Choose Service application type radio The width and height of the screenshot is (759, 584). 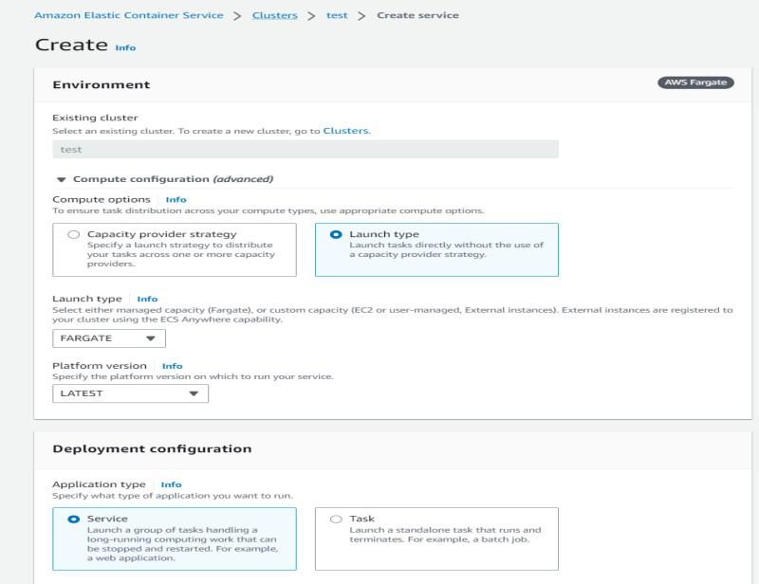(x=74, y=520)
